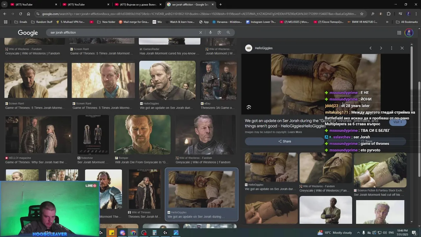Open the clock showing 10:46 PM
The height and width of the screenshot is (237, 421).
403,233
